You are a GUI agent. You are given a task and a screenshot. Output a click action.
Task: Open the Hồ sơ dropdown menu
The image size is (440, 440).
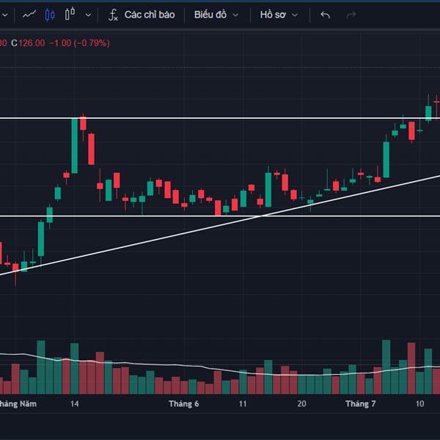279,15
